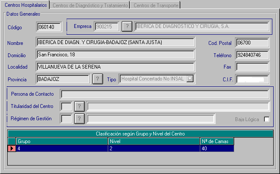Click the empty Fax field
Screen dimensions: 280x174
point(252,67)
